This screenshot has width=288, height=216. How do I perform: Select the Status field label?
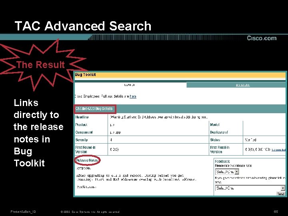[x=215, y=140]
